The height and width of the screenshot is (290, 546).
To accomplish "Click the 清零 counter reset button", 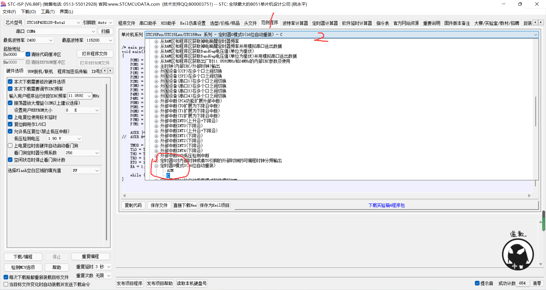I will (537, 283).
